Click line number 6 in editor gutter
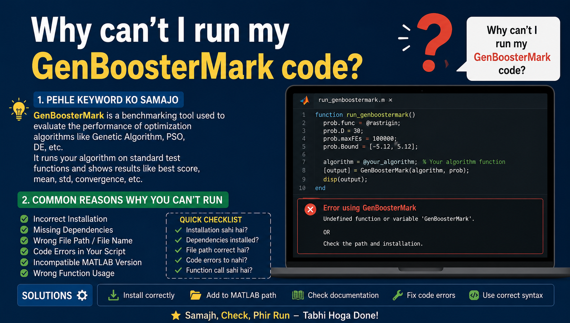Viewport: 570px width, 323px height. 304,154
